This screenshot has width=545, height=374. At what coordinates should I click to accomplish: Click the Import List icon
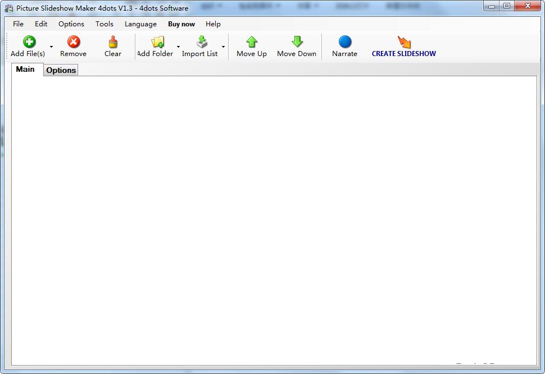200,41
